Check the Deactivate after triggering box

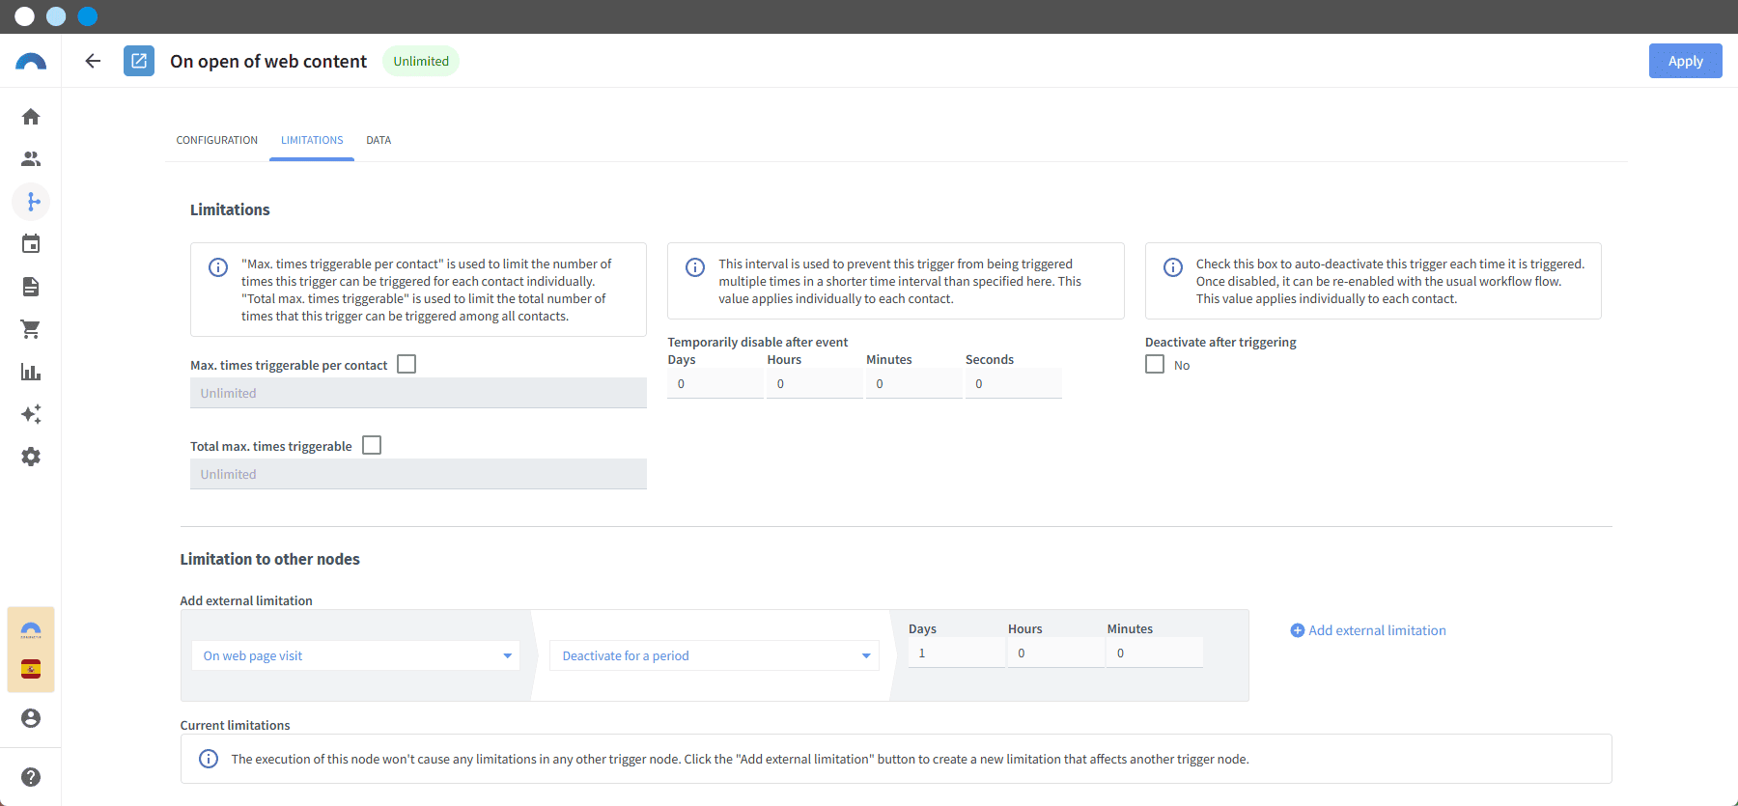click(1155, 364)
